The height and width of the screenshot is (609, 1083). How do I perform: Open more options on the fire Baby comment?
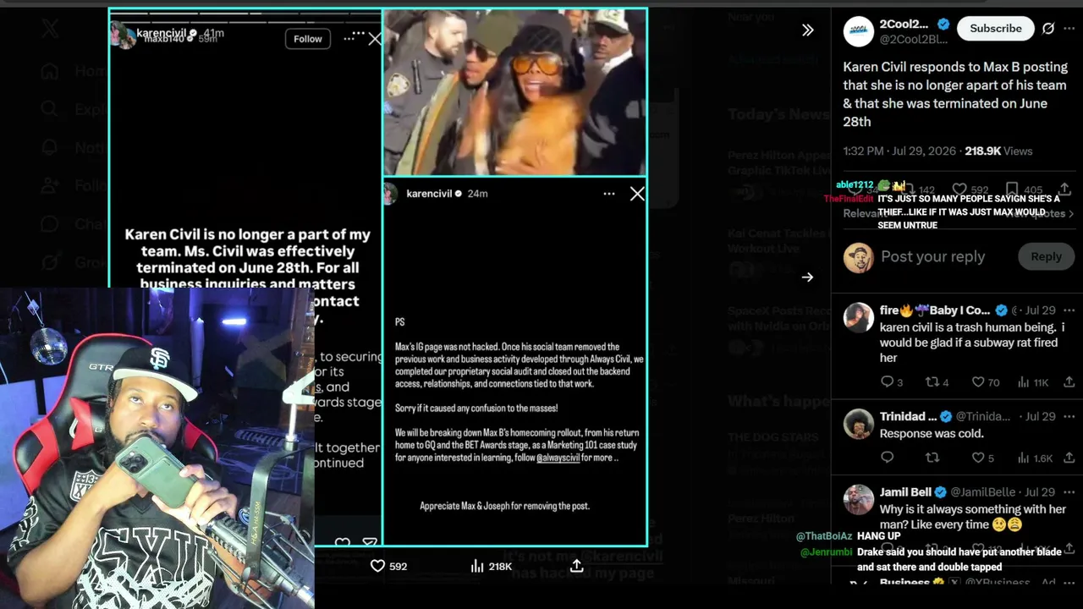[1069, 310]
